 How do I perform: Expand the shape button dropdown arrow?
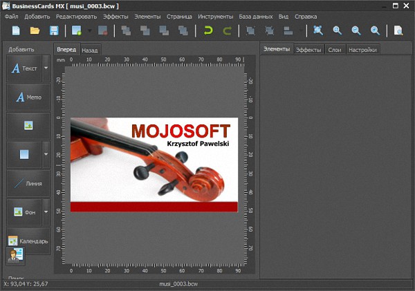[46, 154]
